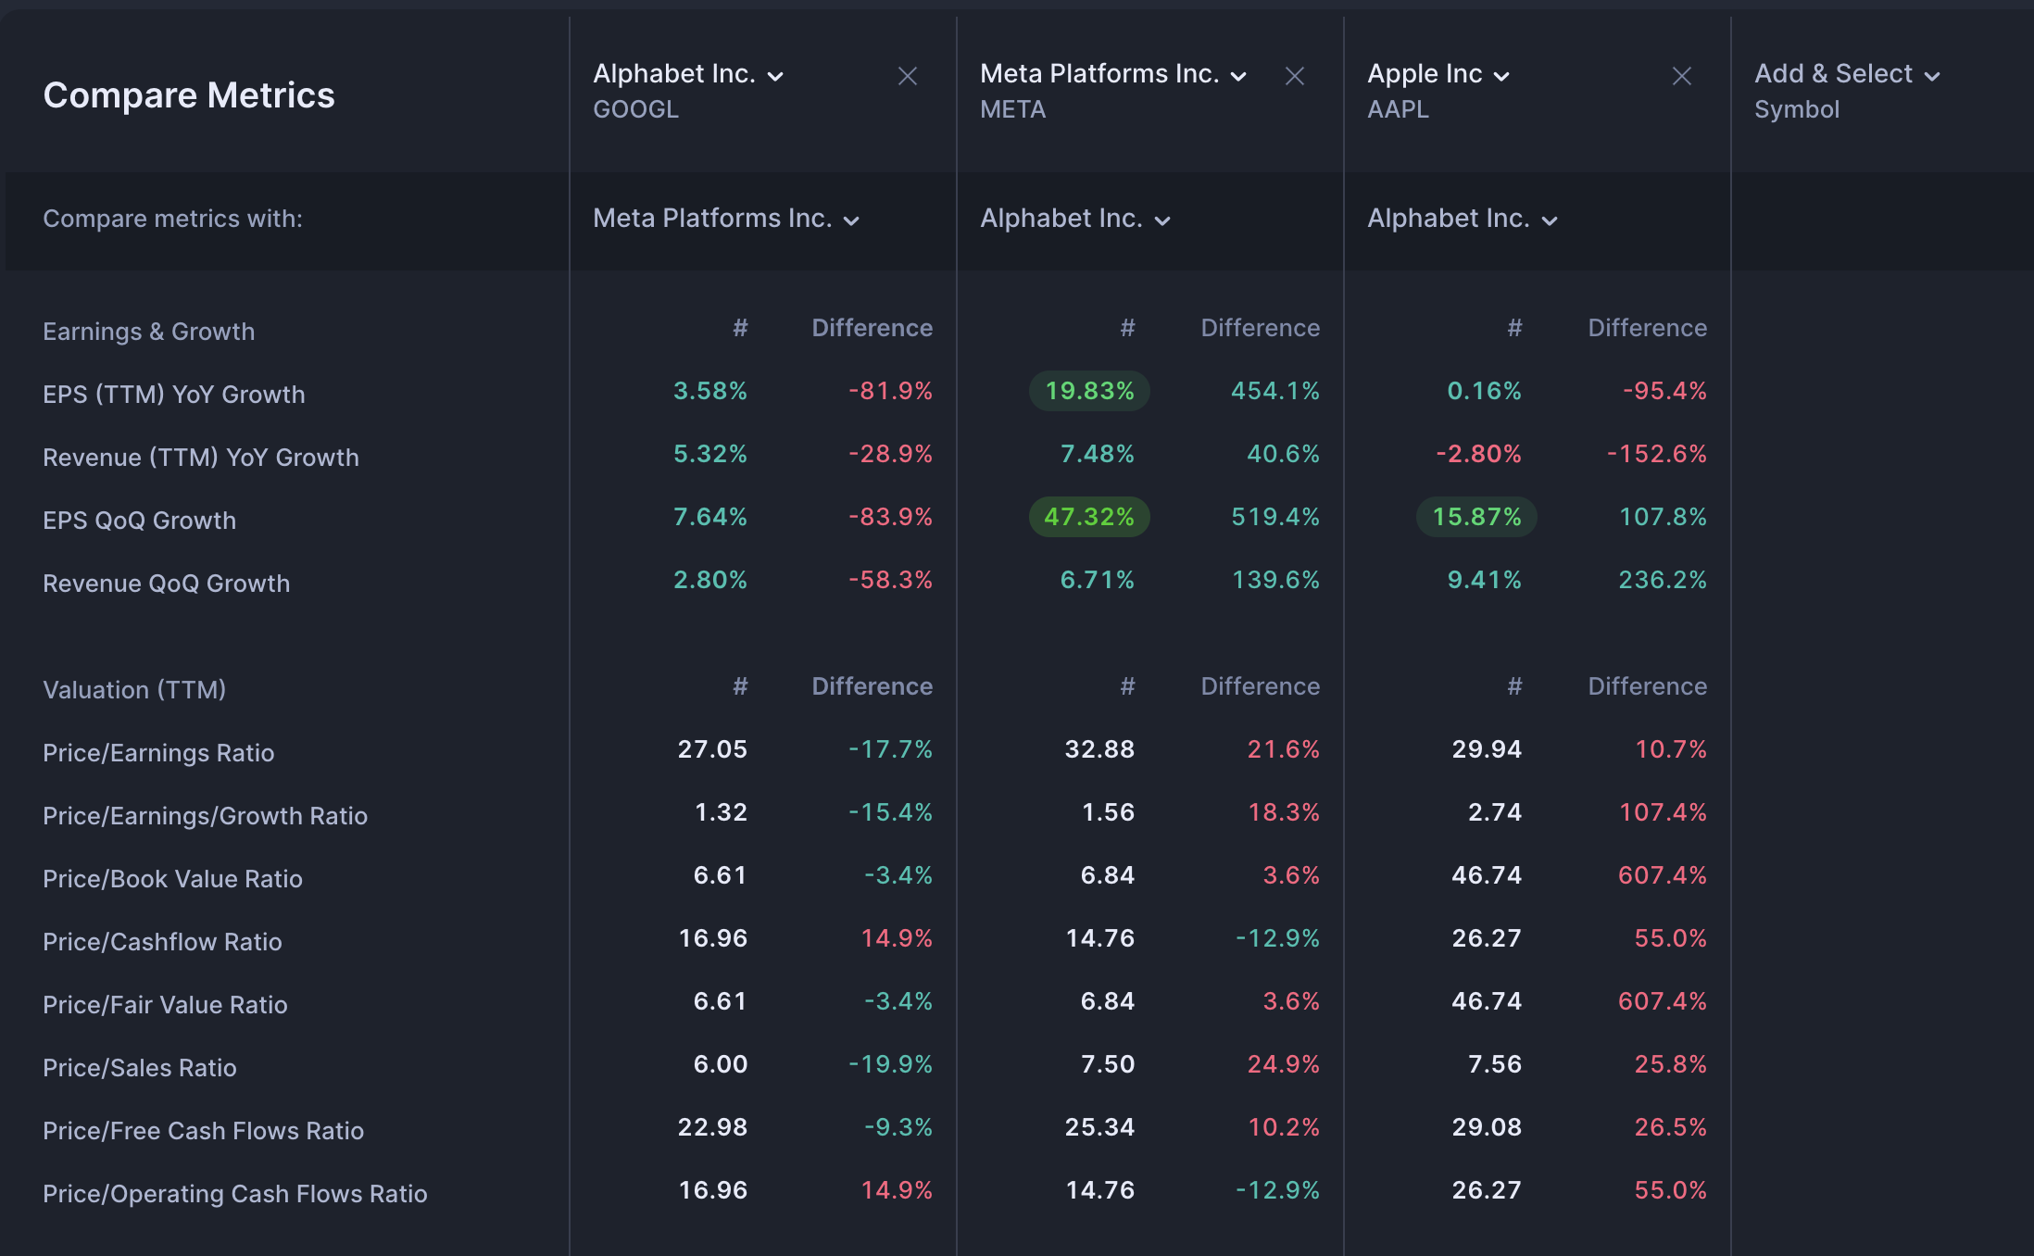Select the Price/Operating Cash Flows Ratio label
The height and width of the screenshot is (1256, 2034).
coord(235,1194)
